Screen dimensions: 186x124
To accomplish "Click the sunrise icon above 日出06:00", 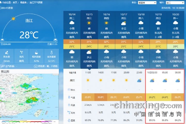I will click(3, 40).
